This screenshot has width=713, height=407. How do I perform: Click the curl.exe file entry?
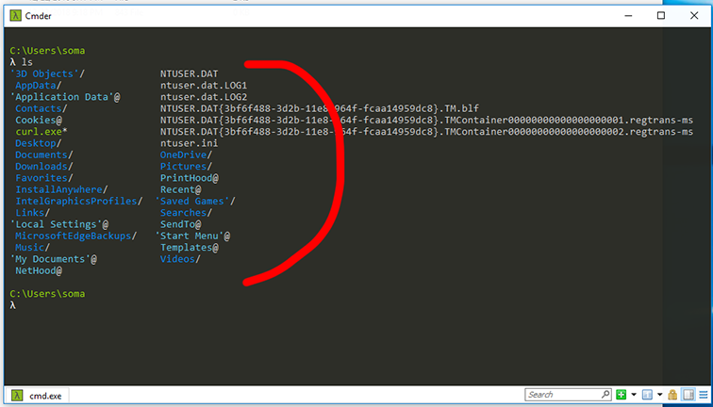click(x=41, y=132)
